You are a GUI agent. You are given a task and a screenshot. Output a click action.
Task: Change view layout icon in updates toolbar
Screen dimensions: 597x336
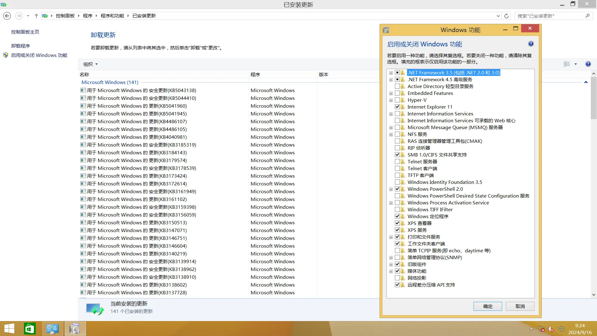pyautogui.click(x=567, y=64)
